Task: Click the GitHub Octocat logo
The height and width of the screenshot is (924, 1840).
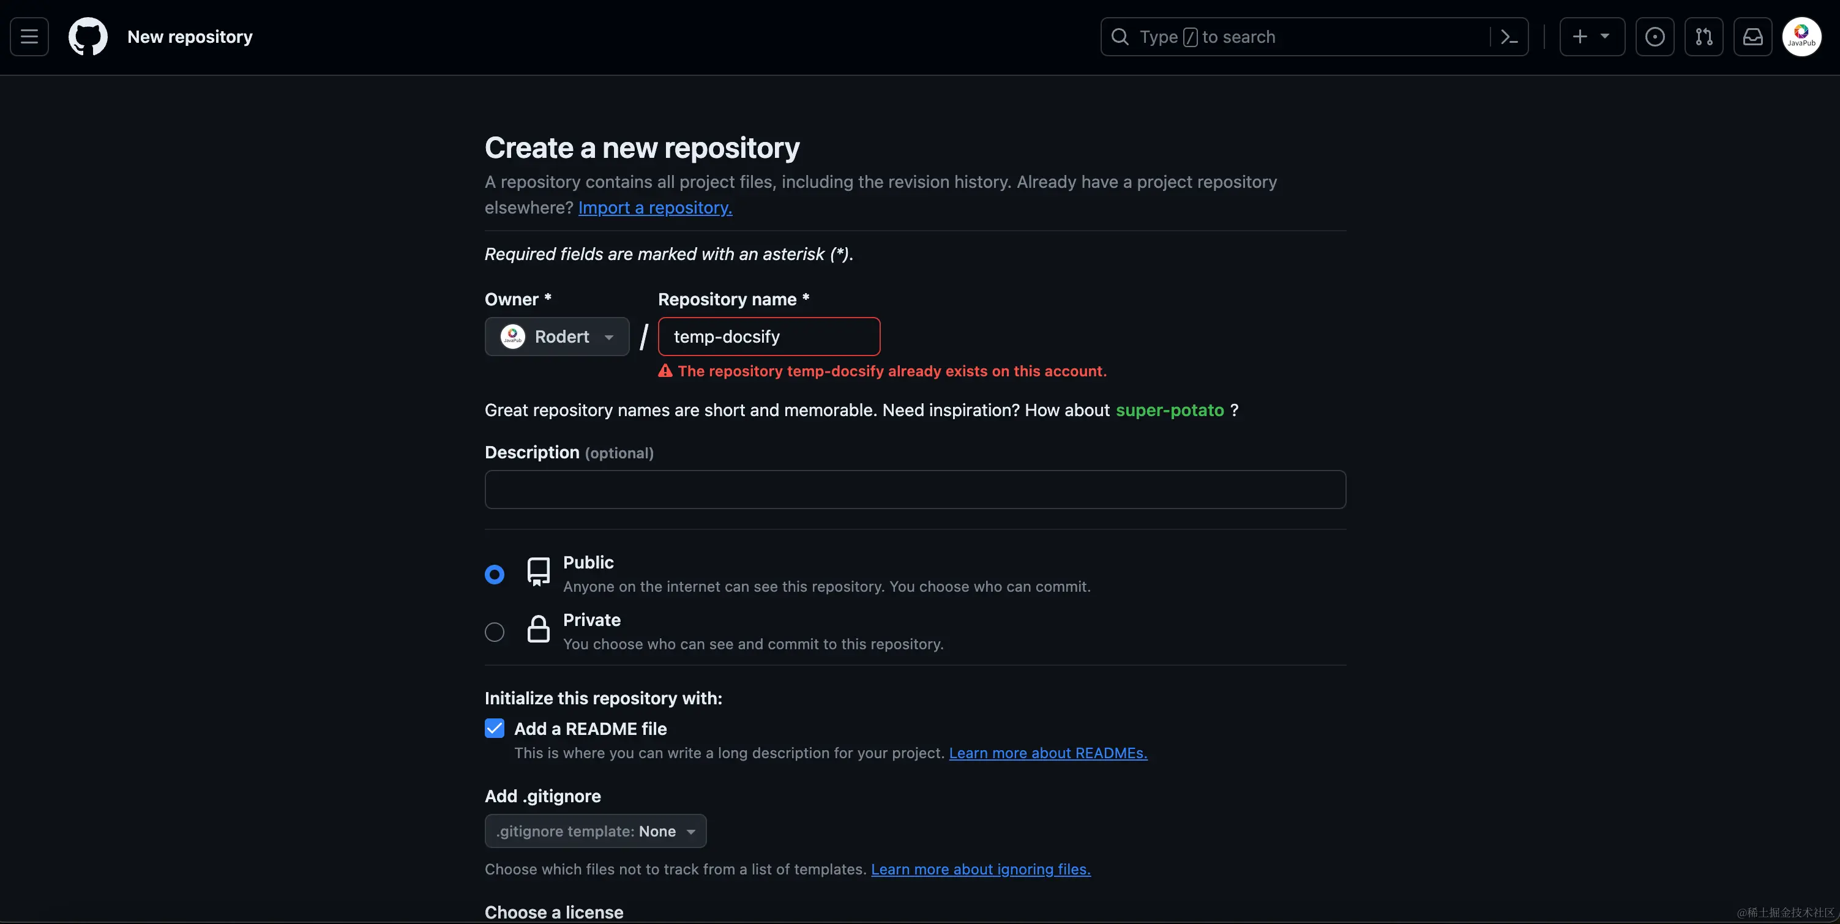Action: point(88,37)
